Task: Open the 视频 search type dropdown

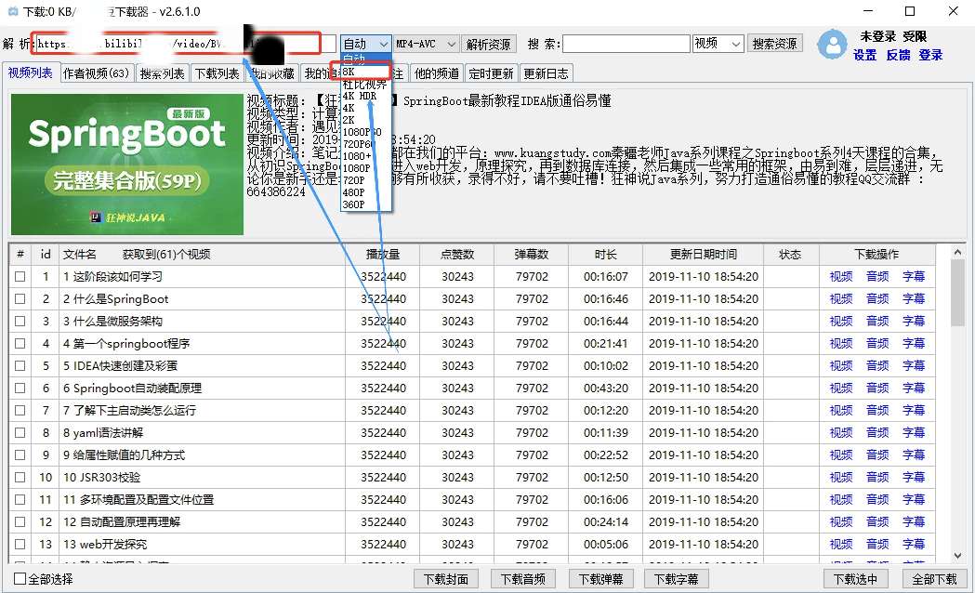Action: tap(718, 44)
